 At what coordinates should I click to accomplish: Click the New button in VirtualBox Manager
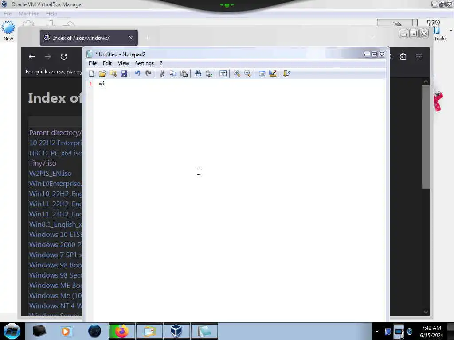8,31
